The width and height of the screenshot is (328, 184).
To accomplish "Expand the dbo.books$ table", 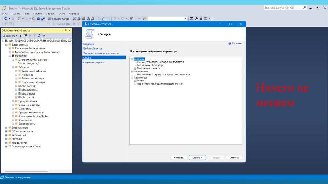I will coord(16,86).
